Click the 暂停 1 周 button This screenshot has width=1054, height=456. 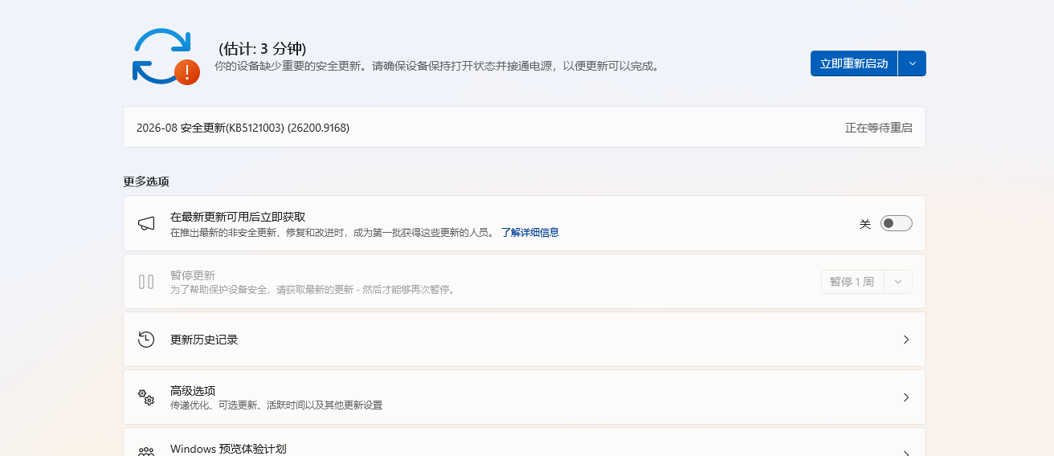(x=852, y=282)
